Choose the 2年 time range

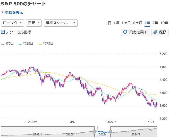(x=155, y=23)
